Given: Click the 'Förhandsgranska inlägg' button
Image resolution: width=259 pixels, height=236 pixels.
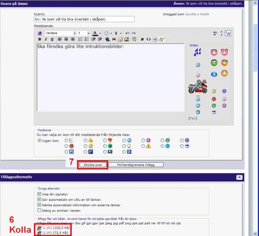Looking at the screenshot, I should [136, 165].
